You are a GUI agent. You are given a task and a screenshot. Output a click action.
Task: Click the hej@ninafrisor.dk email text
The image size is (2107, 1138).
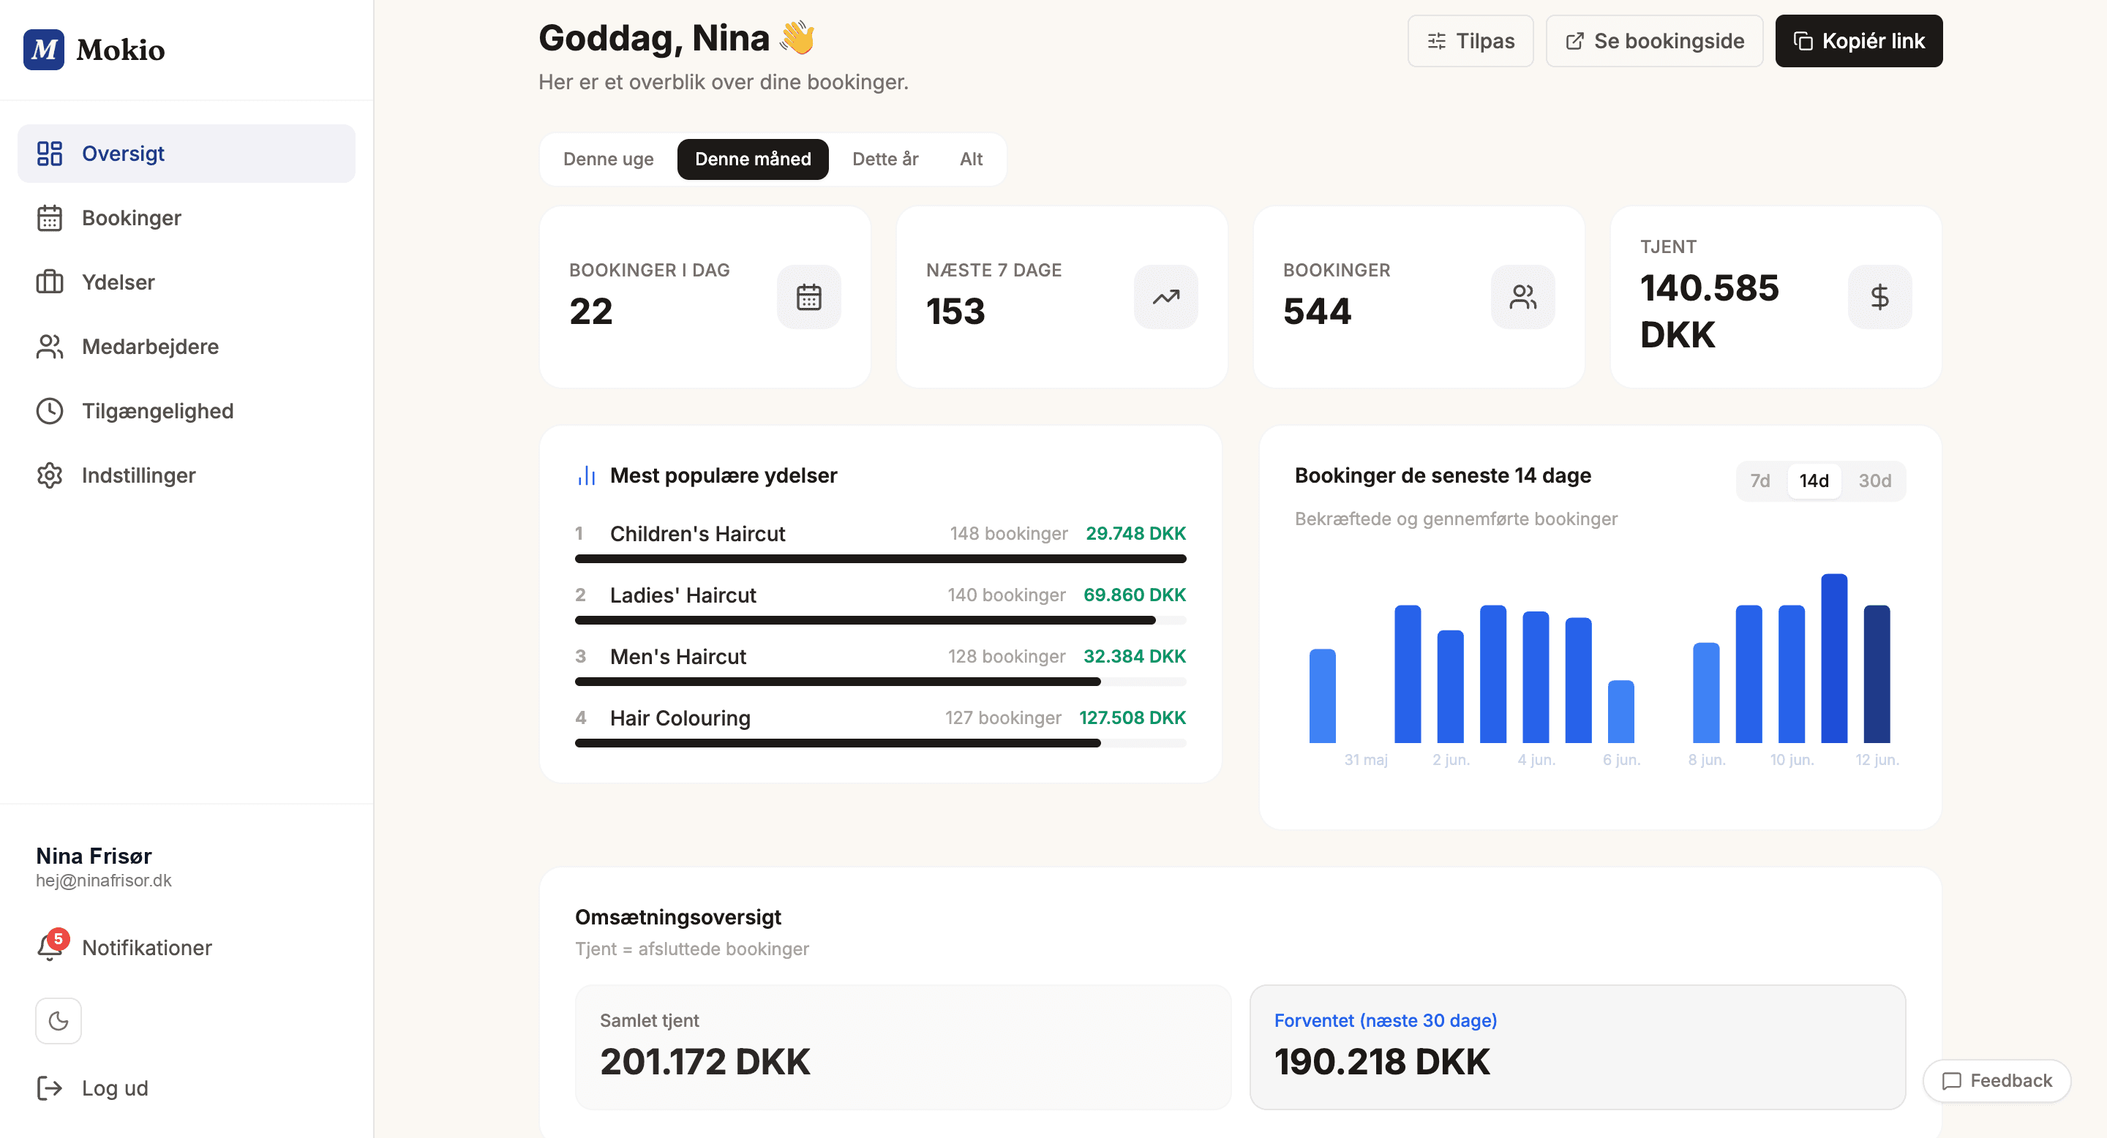coord(104,881)
